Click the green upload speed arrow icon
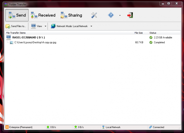This screenshot has width=184, height=133. tap(48, 127)
